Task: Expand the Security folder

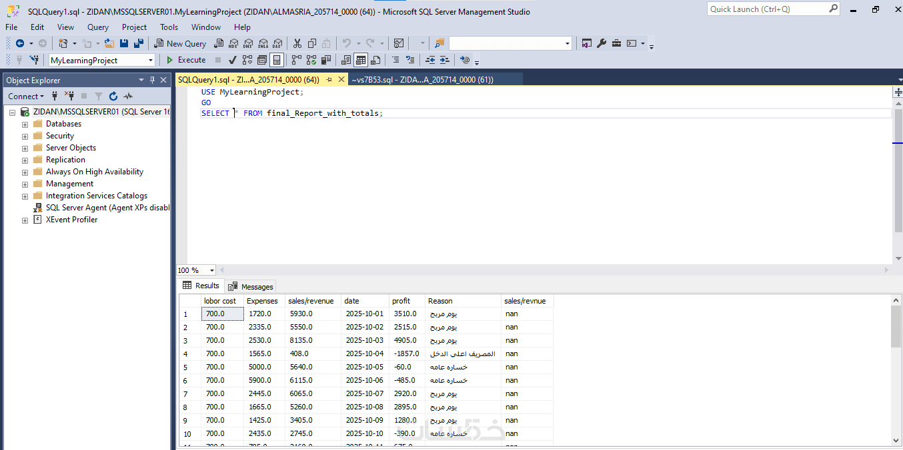Action: coord(25,136)
